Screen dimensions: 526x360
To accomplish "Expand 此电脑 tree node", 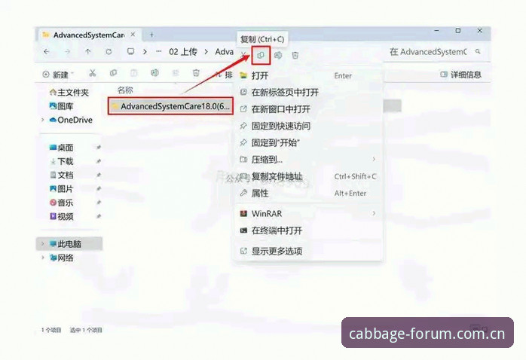I will click(43, 244).
